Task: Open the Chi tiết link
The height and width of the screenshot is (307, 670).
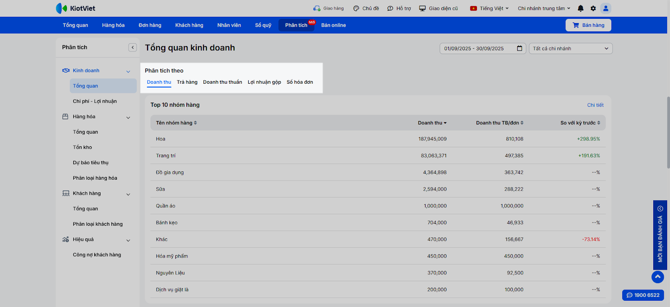Action: coord(595,105)
